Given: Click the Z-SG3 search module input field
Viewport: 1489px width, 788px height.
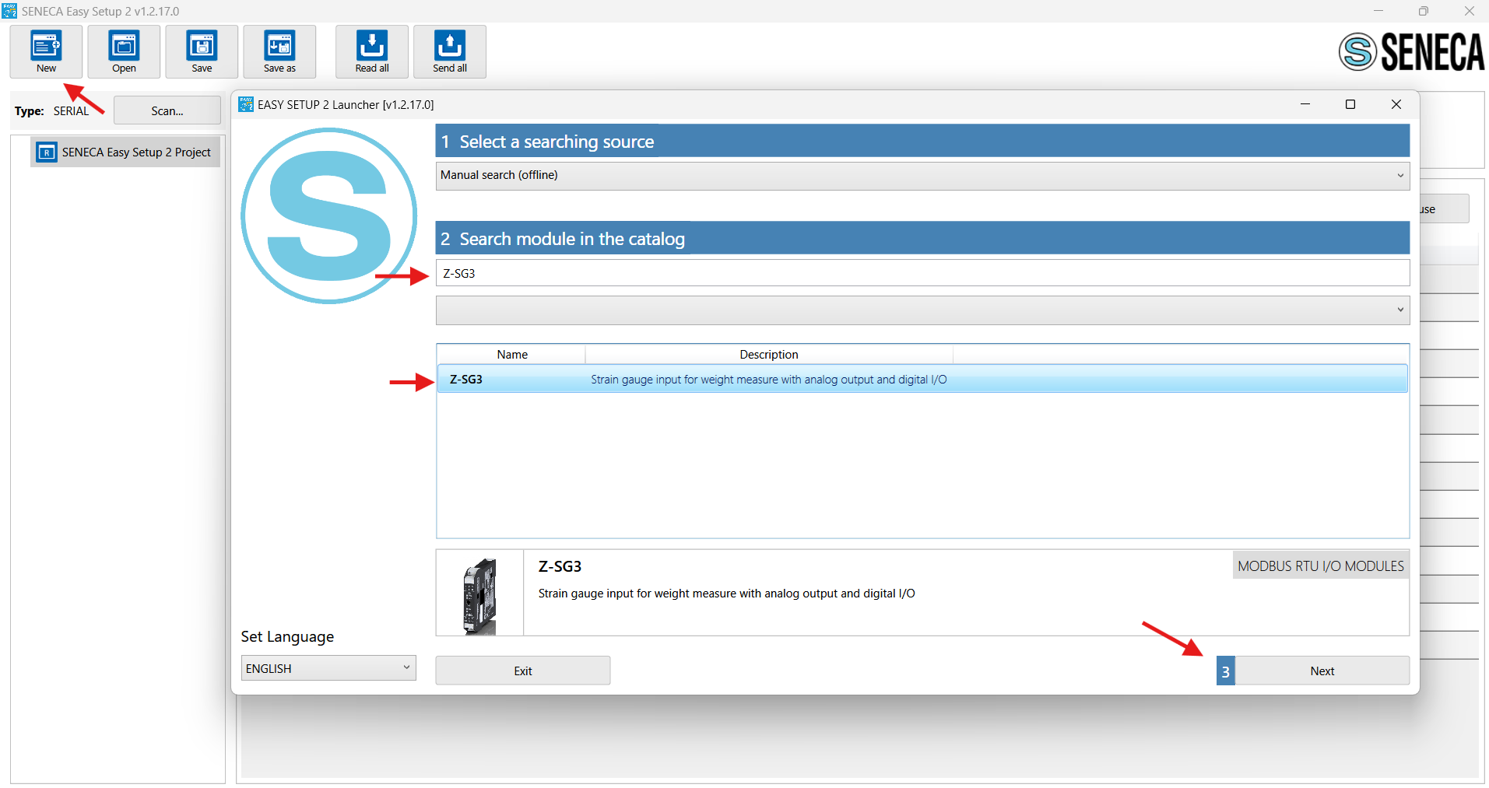Looking at the screenshot, I should pyautogui.click(x=922, y=273).
